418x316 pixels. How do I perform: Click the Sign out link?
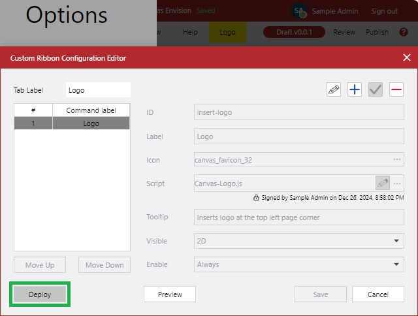384,11
